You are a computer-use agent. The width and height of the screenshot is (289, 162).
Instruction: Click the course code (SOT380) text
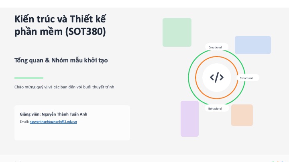(x=82, y=32)
